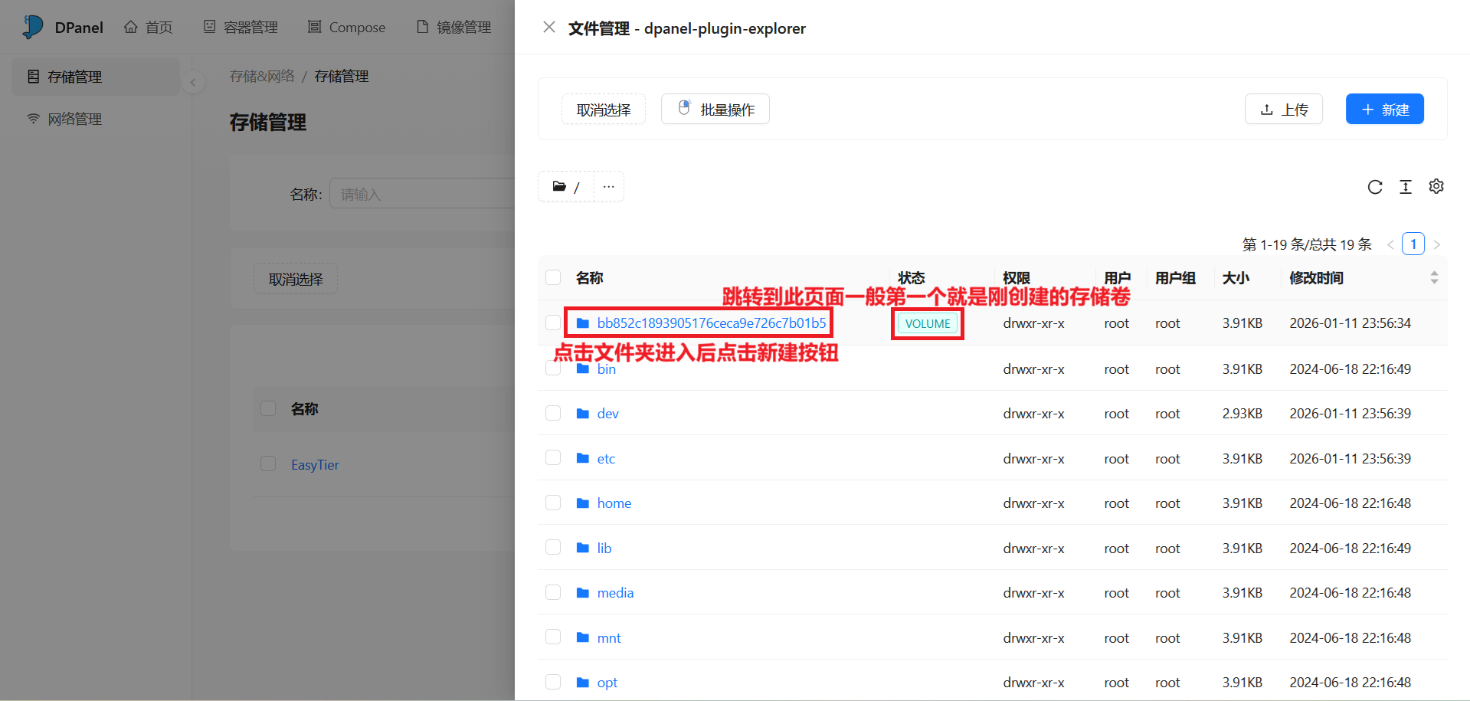The width and height of the screenshot is (1470, 701).
Task: Check the home folder row
Action: click(553, 503)
